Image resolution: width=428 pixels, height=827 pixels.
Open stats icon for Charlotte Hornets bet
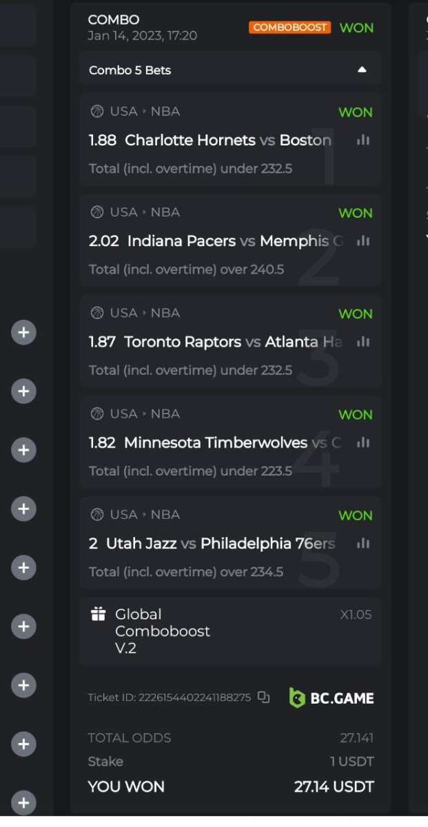coord(363,140)
